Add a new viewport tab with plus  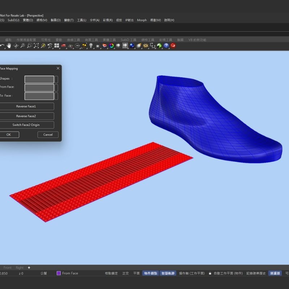click(x=29, y=268)
